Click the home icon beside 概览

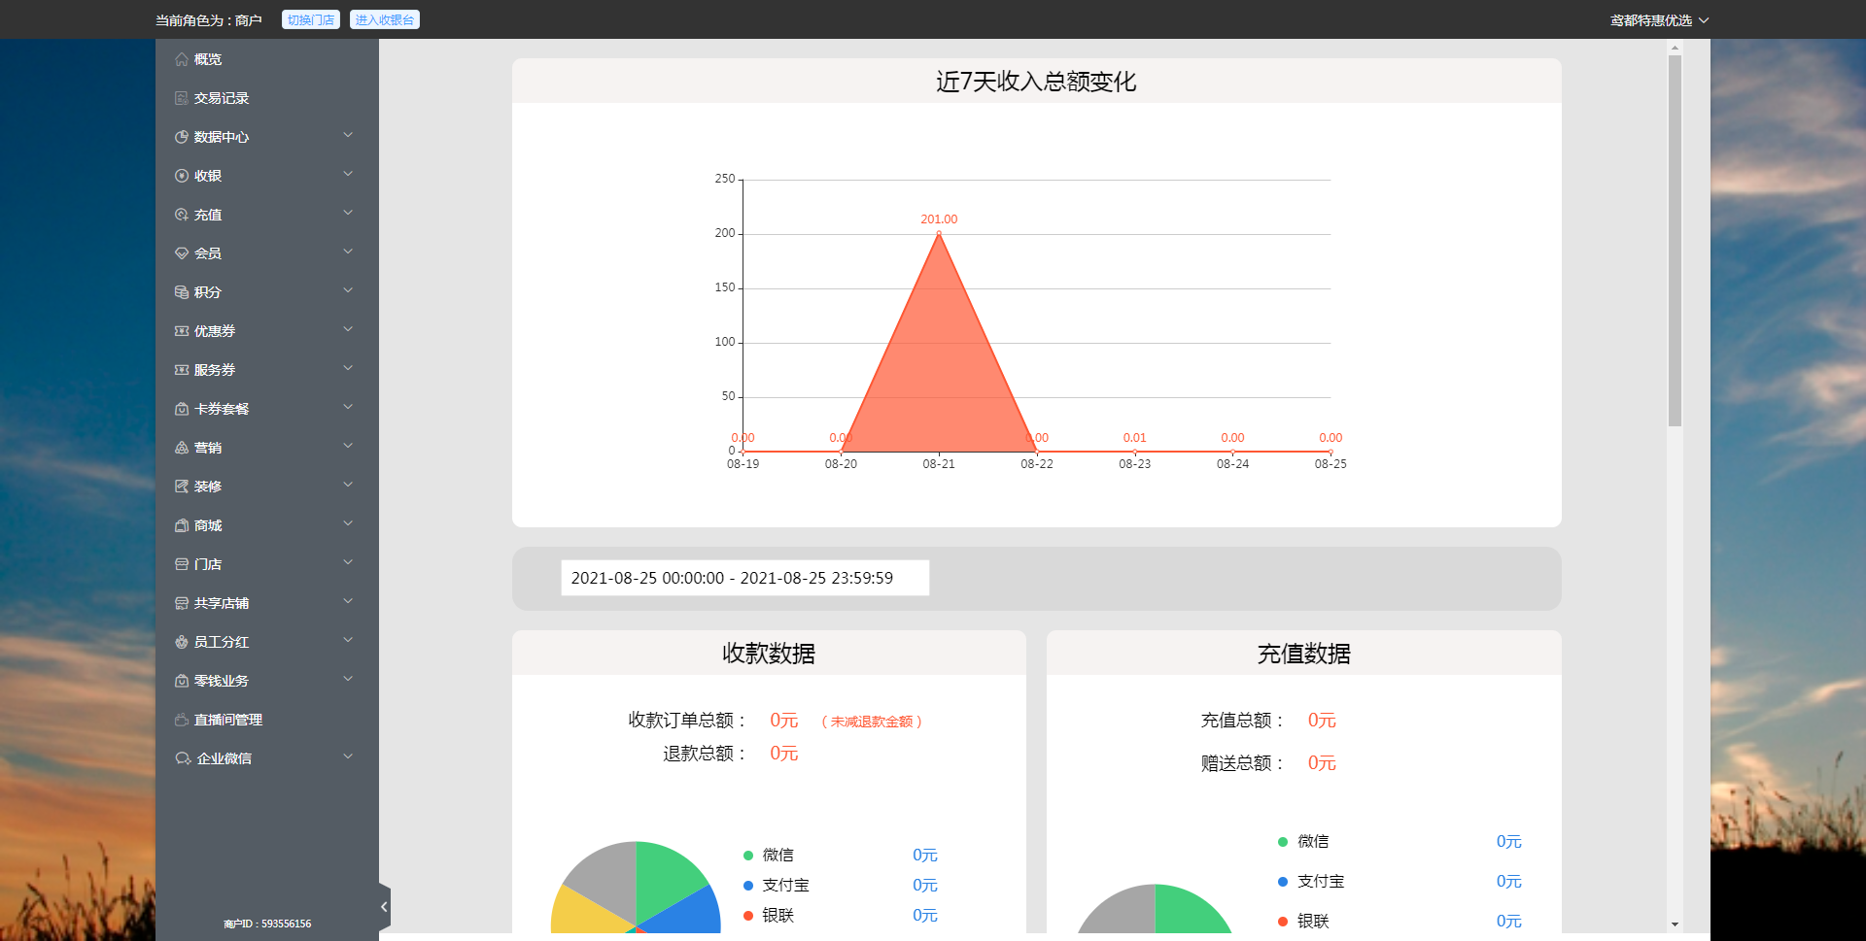click(x=182, y=59)
